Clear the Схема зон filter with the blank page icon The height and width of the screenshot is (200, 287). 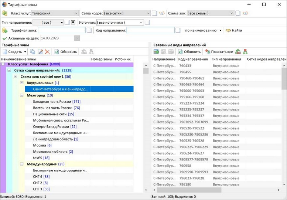pos(238,13)
